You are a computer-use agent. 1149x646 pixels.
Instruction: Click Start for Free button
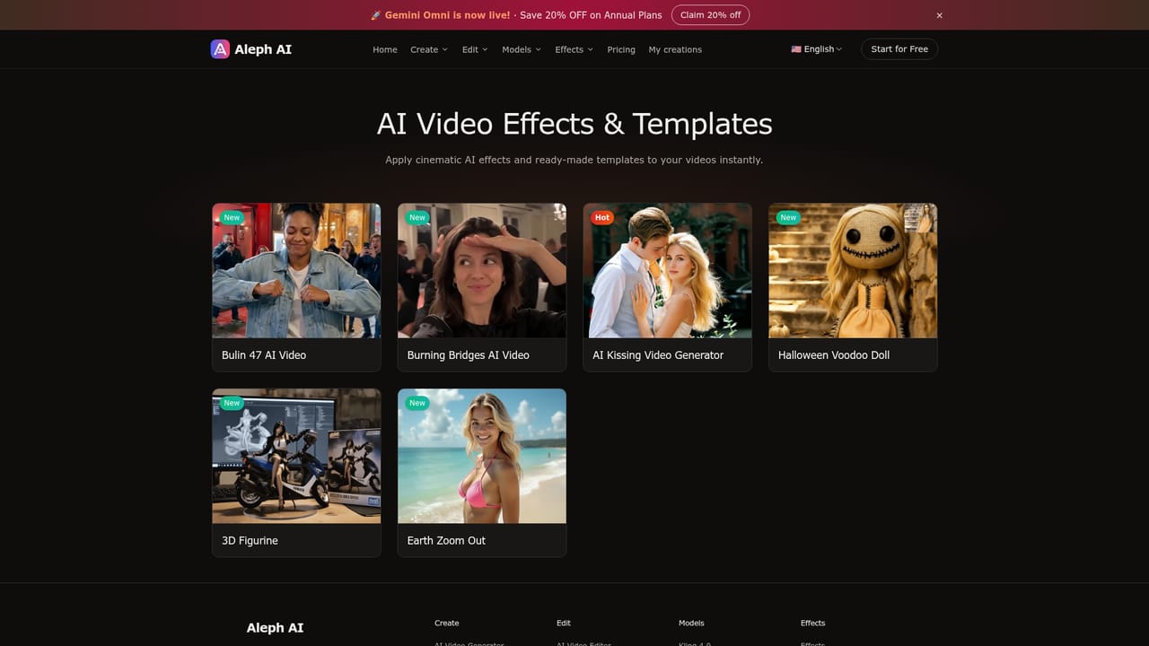click(x=899, y=49)
